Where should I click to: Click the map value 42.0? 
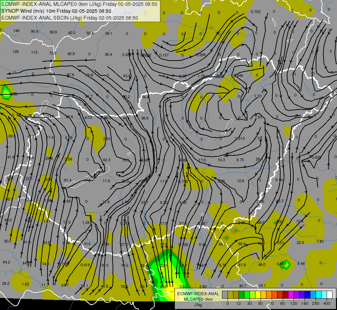pos(72,33)
